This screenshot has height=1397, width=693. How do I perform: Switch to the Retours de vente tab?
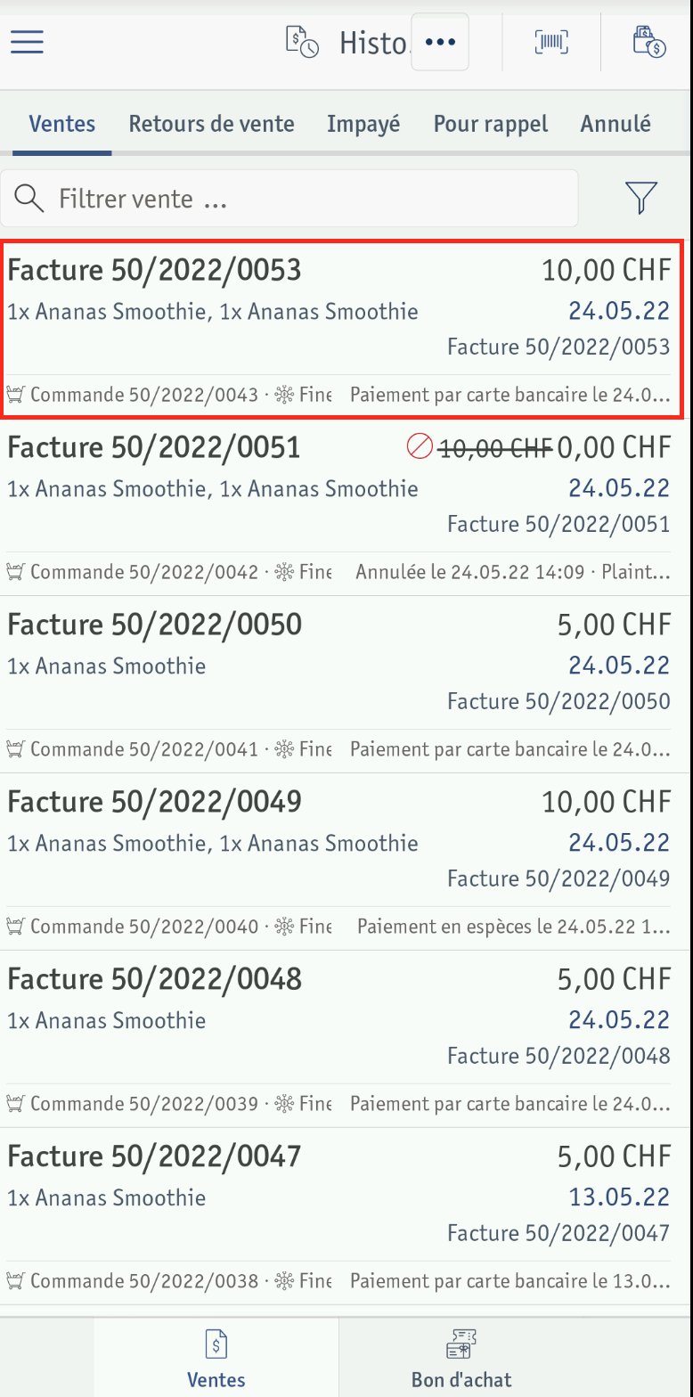(x=211, y=124)
